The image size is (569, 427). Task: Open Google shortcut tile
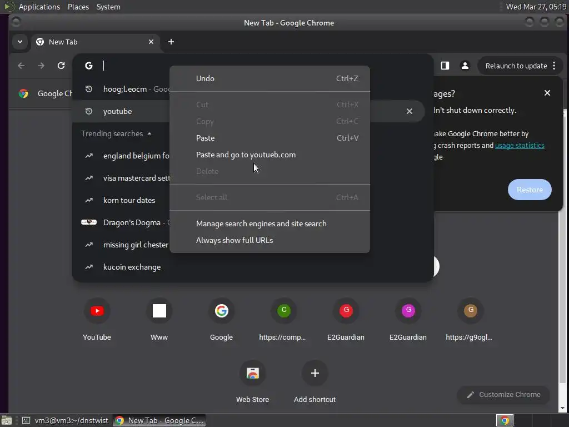pos(221,319)
